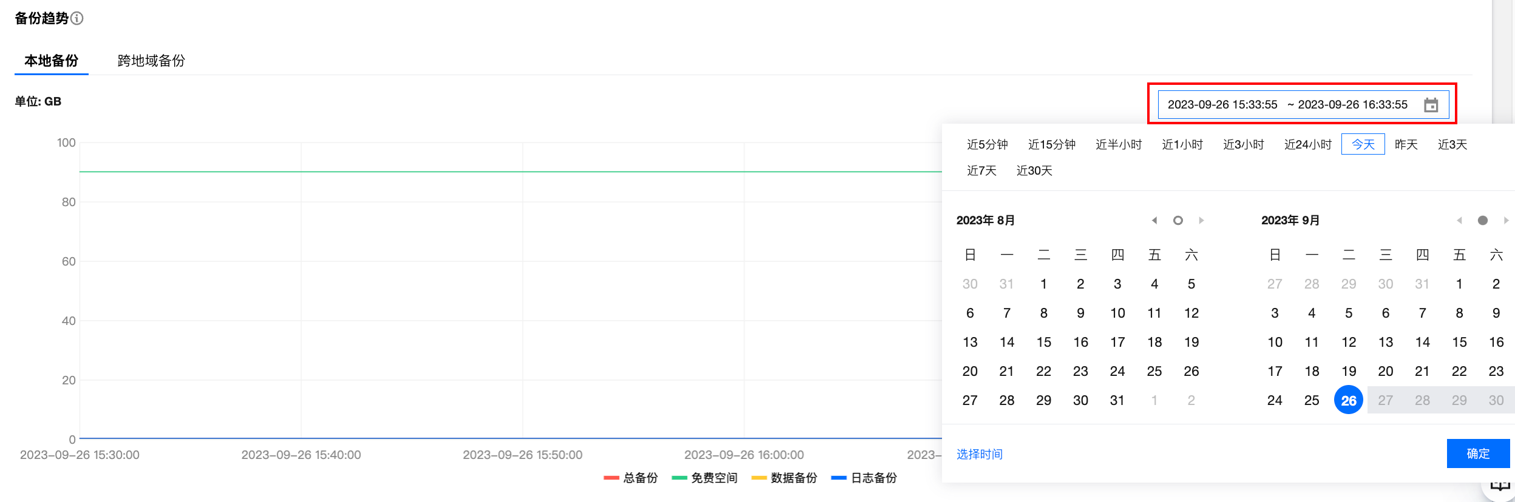Go to next month in August calendar

click(1201, 220)
